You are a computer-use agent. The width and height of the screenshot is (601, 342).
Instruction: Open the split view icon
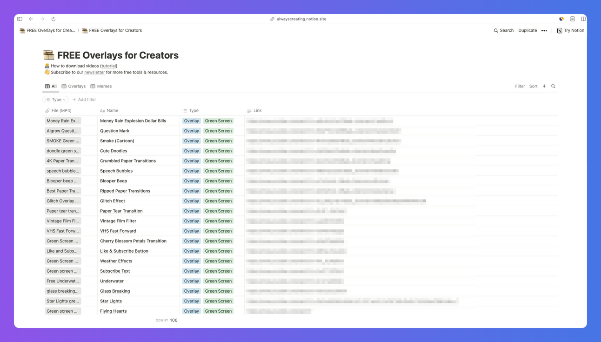(x=583, y=19)
